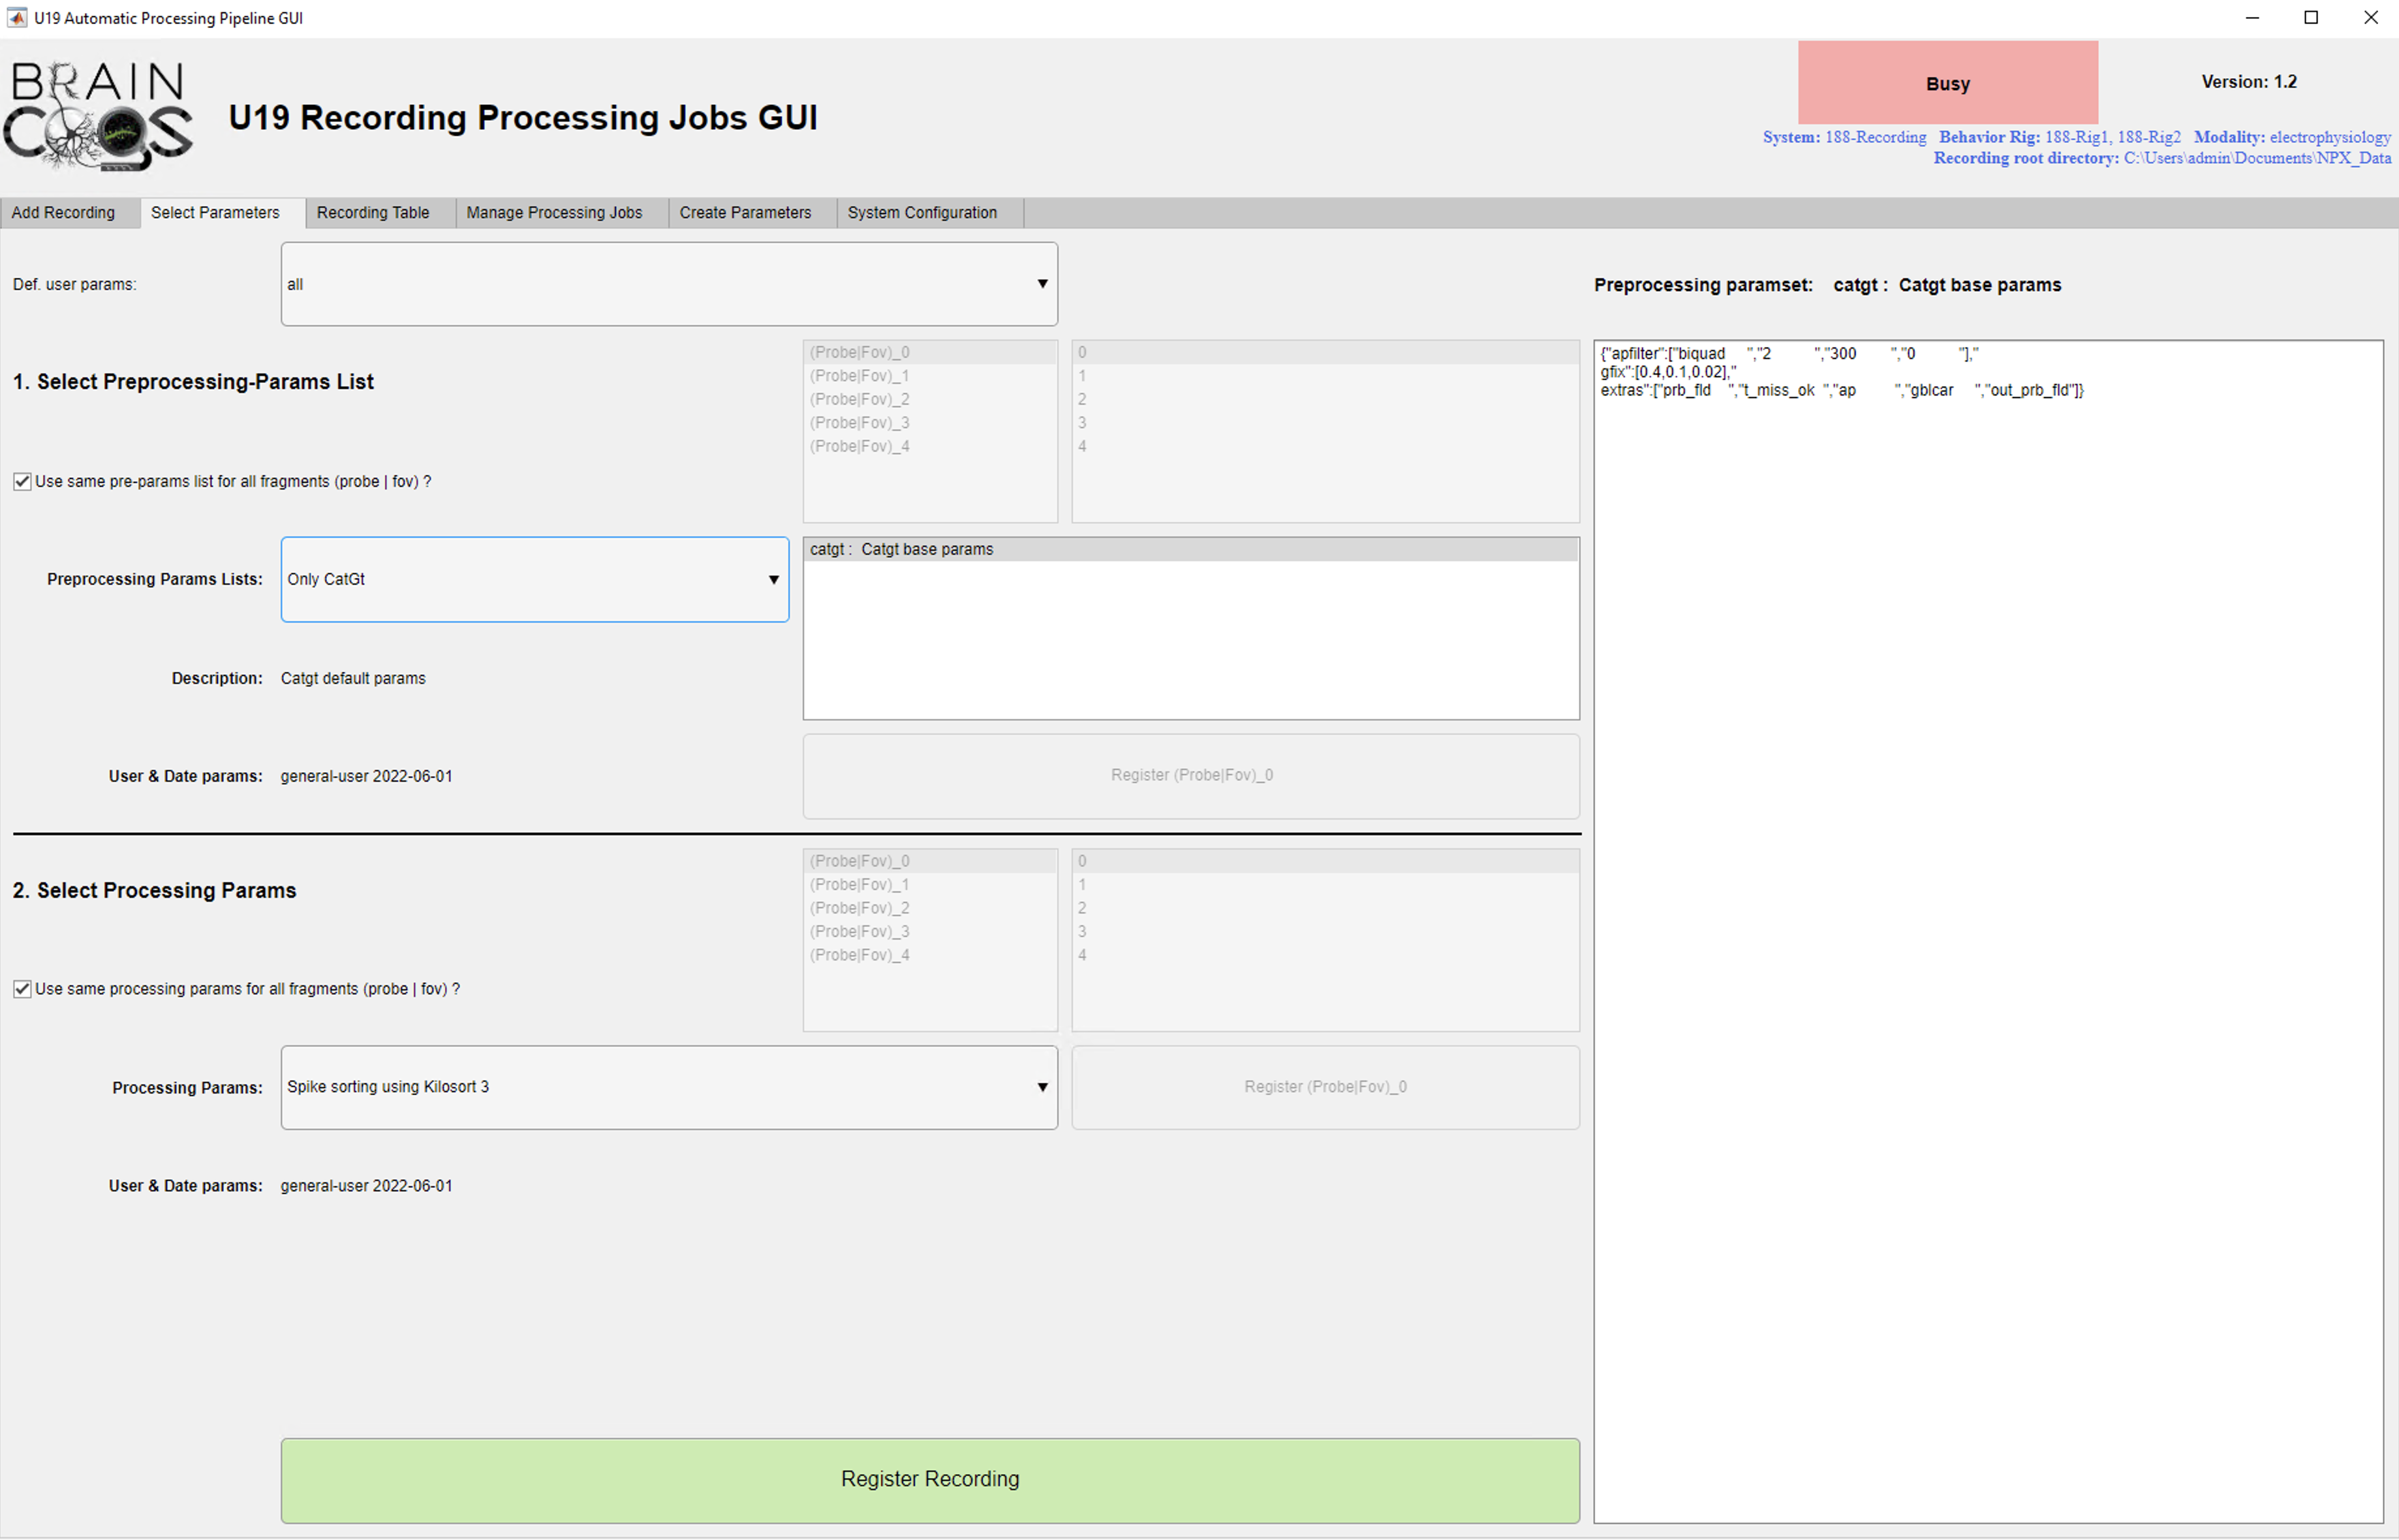Click the 1. Select Preprocessing-Params List heading

(193, 382)
